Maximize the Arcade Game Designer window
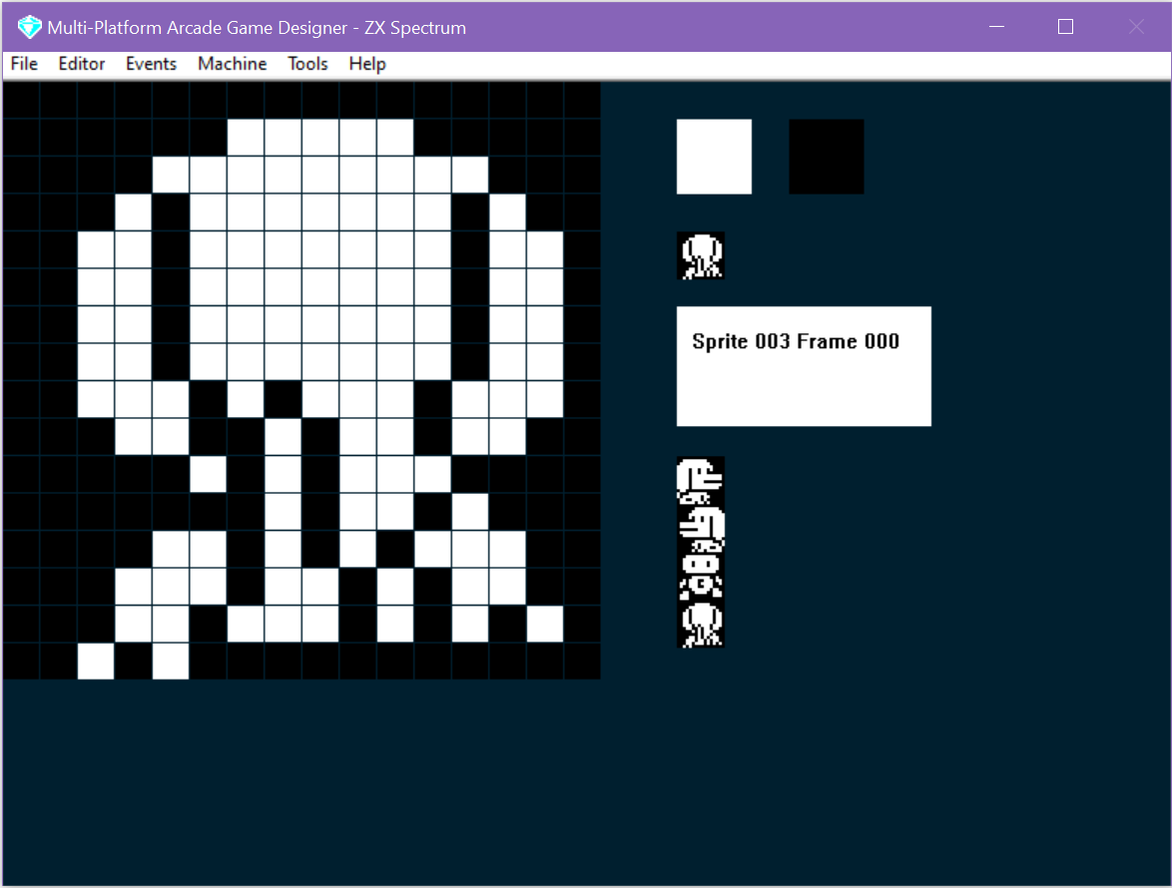 click(x=1066, y=27)
